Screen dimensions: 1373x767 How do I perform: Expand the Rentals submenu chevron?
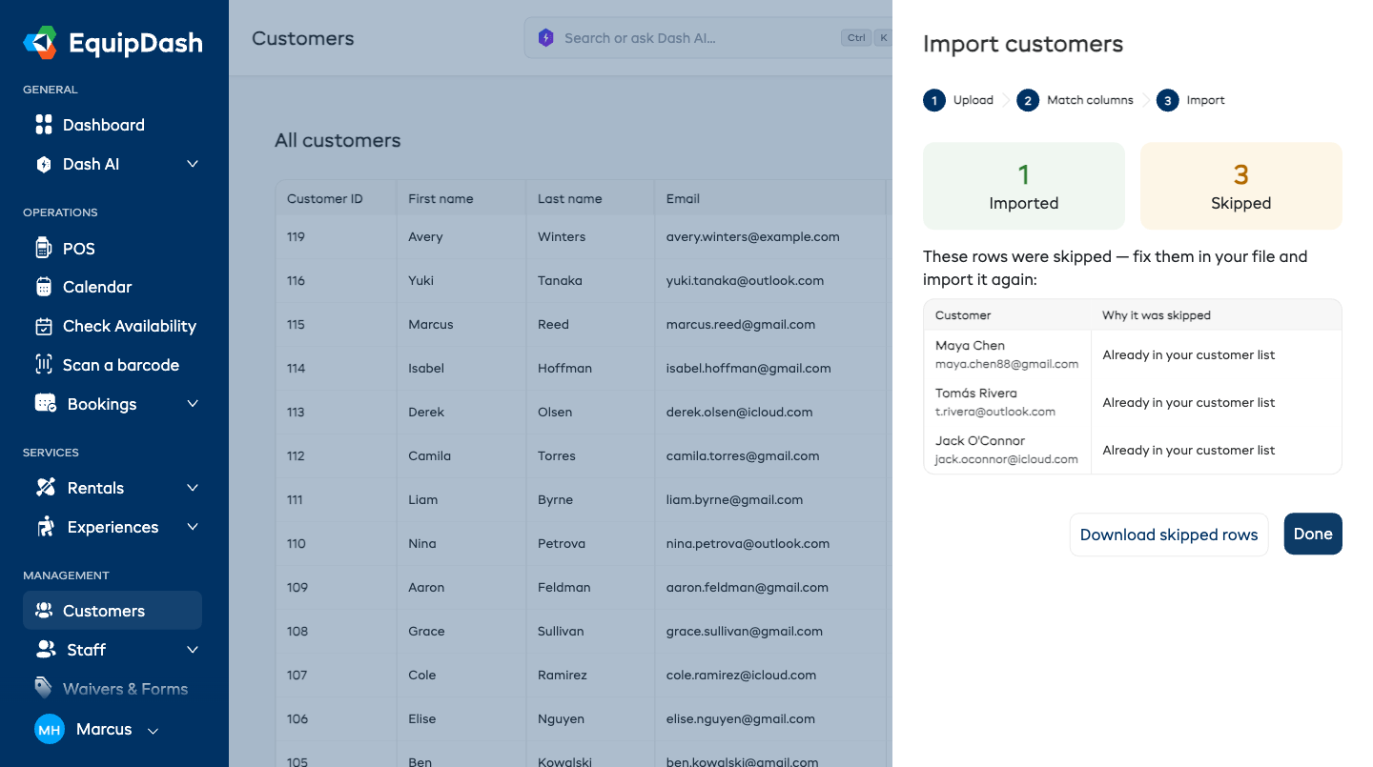pos(193,488)
